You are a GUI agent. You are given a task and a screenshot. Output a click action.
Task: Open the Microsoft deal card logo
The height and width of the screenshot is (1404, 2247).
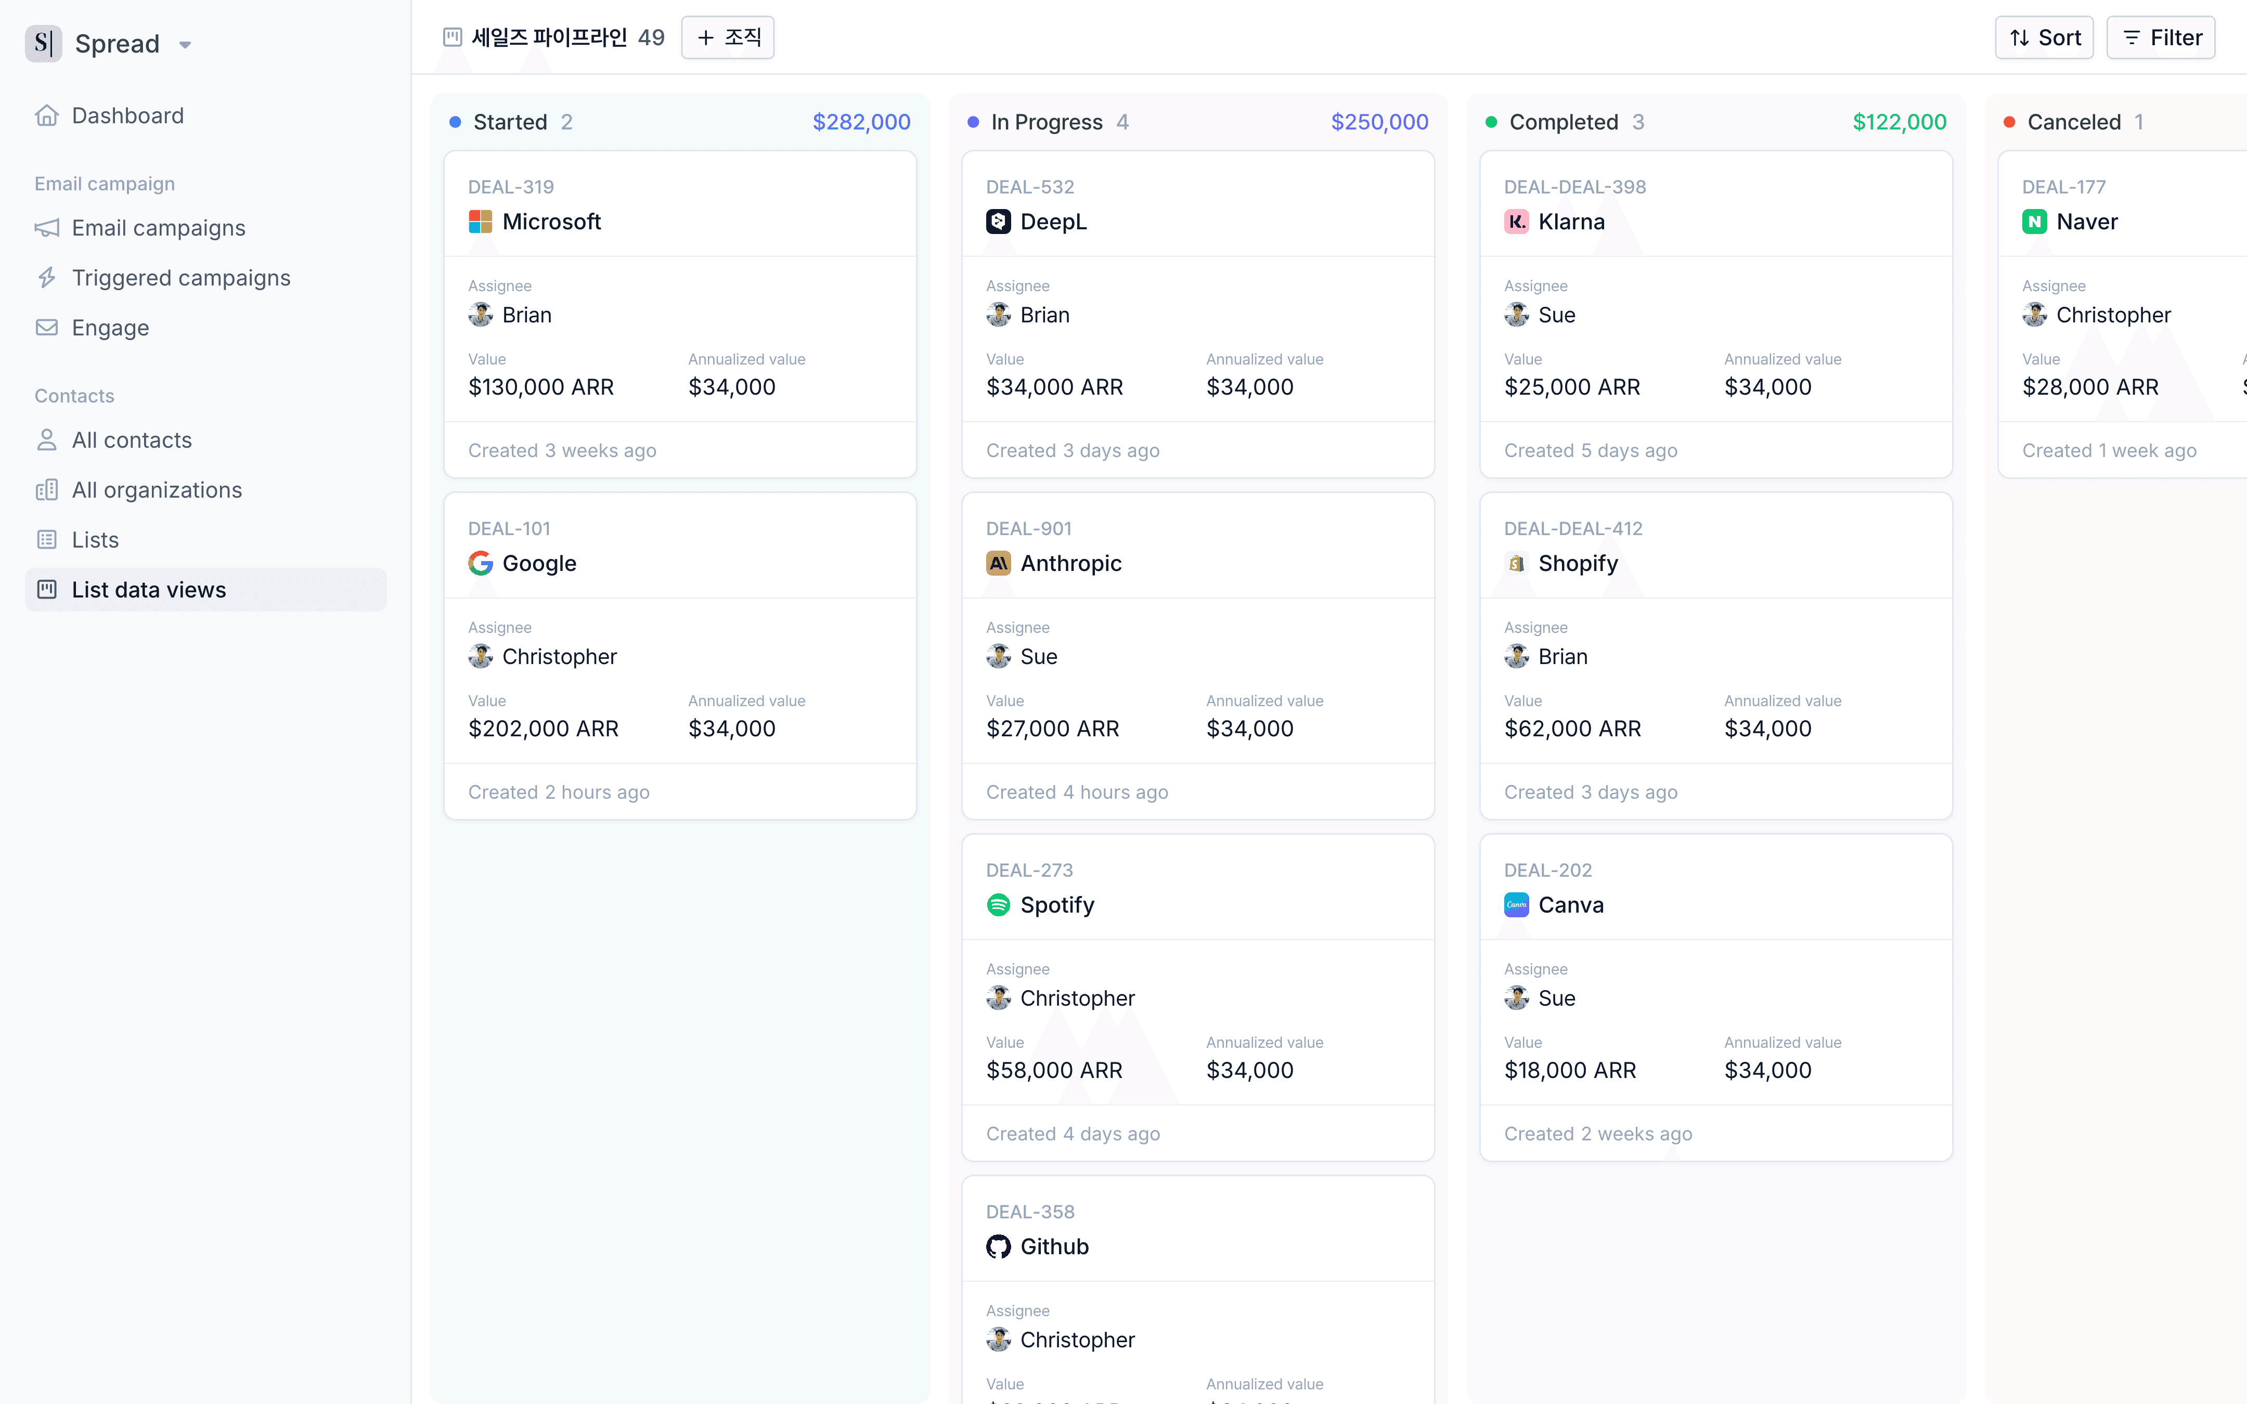pyautogui.click(x=480, y=221)
